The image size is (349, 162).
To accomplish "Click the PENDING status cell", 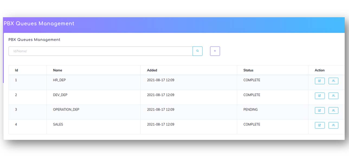I will (250, 110).
